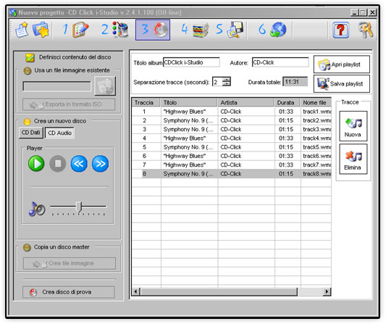Viewport: 386px width, 324px height.
Task: Click the Definisci contenuto del disco checkmark icon
Action: 30,58
